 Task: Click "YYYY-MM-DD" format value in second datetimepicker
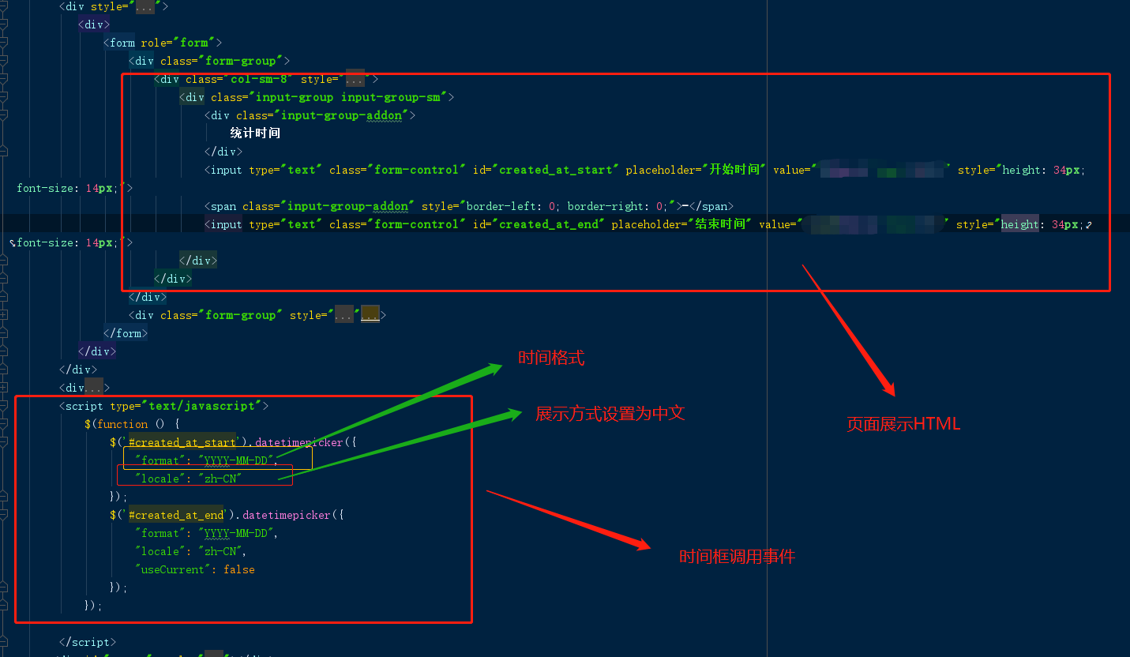(x=235, y=533)
